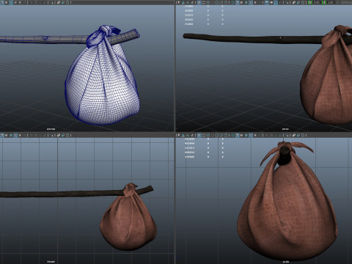
Task: Toggle Textured display in side view panel toolbar
Action: point(251,135)
